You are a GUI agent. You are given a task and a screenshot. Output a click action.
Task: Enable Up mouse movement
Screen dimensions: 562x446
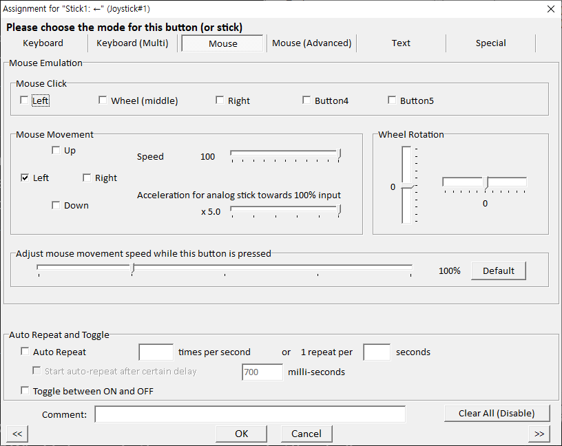[x=56, y=150]
